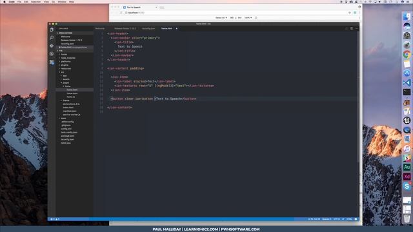
Task: Open the zoom percentage dropdown in the browser
Action: pos(248,17)
